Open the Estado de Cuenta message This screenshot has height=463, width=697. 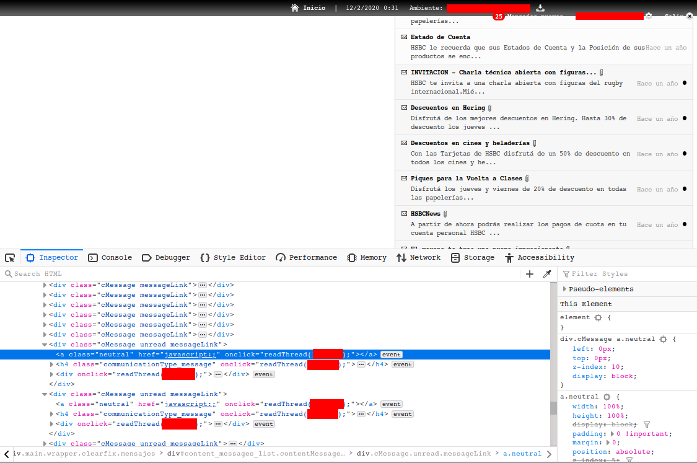(x=440, y=37)
